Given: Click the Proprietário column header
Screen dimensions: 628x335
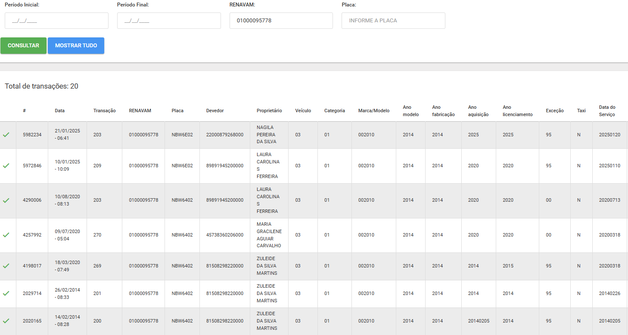Looking at the screenshot, I should (269, 111).
